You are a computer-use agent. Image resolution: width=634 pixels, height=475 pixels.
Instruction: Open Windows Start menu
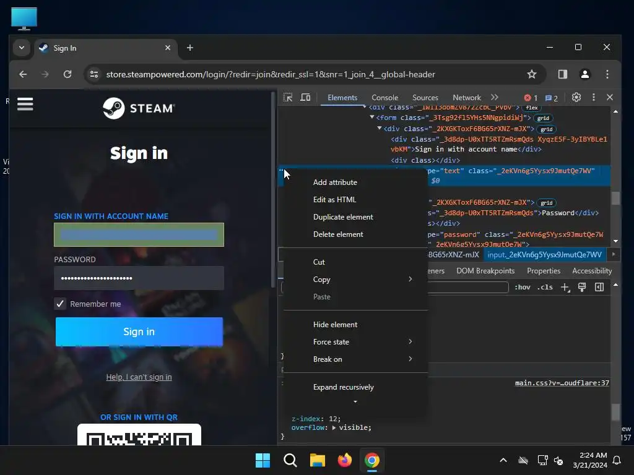coord(263,460)
